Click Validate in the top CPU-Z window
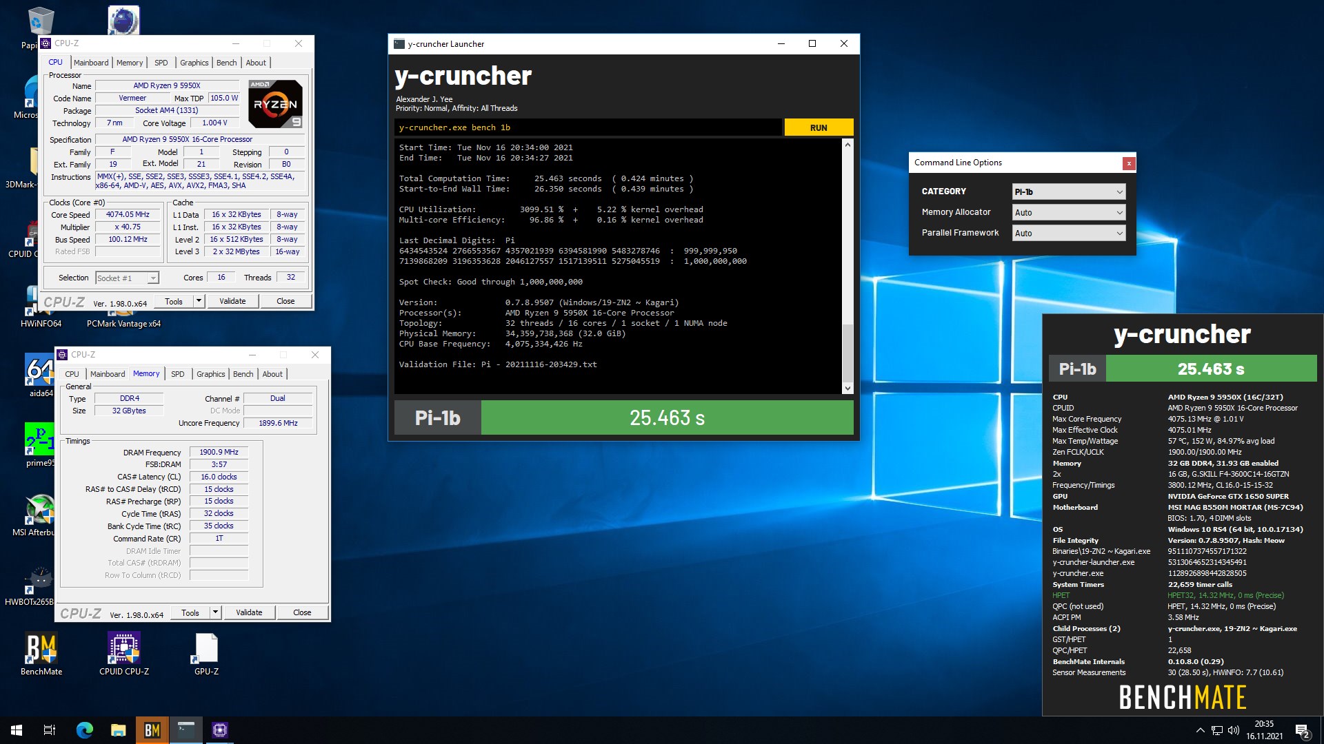This screenshot has height=744, width=1324. click(x=232, y=301)
